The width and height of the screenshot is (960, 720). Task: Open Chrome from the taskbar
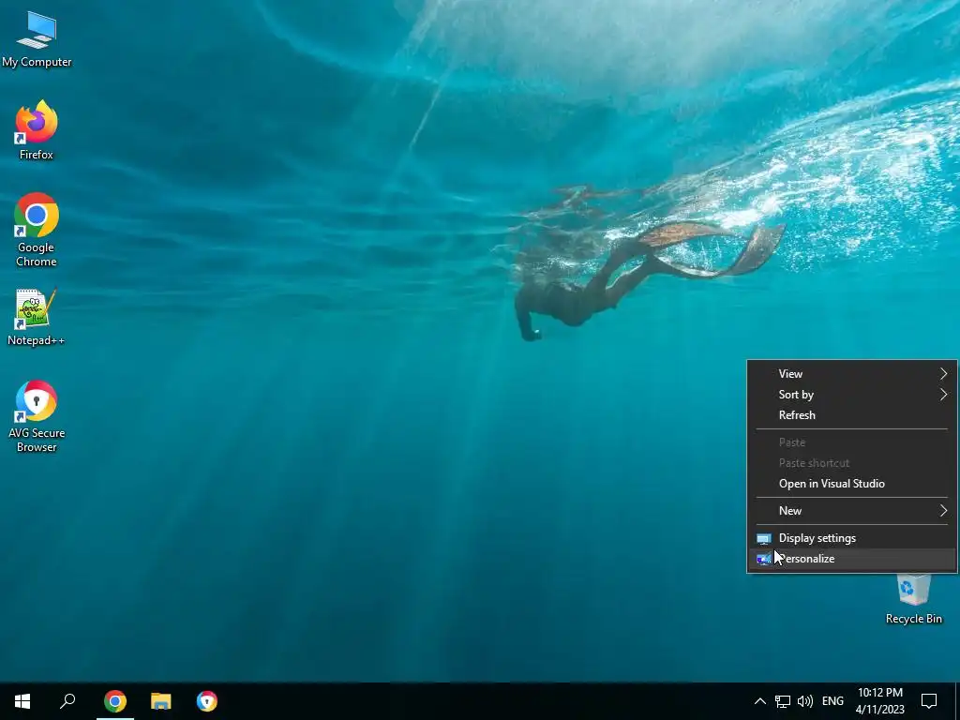coord(115,701)
